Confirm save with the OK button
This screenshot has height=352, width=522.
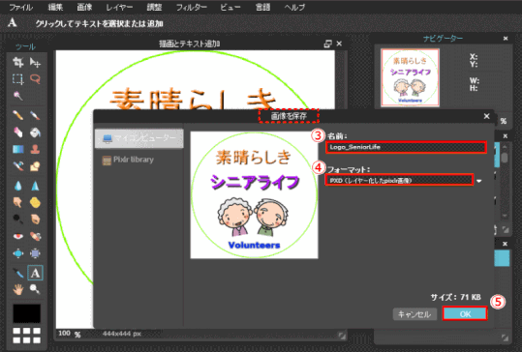point(465,313)
